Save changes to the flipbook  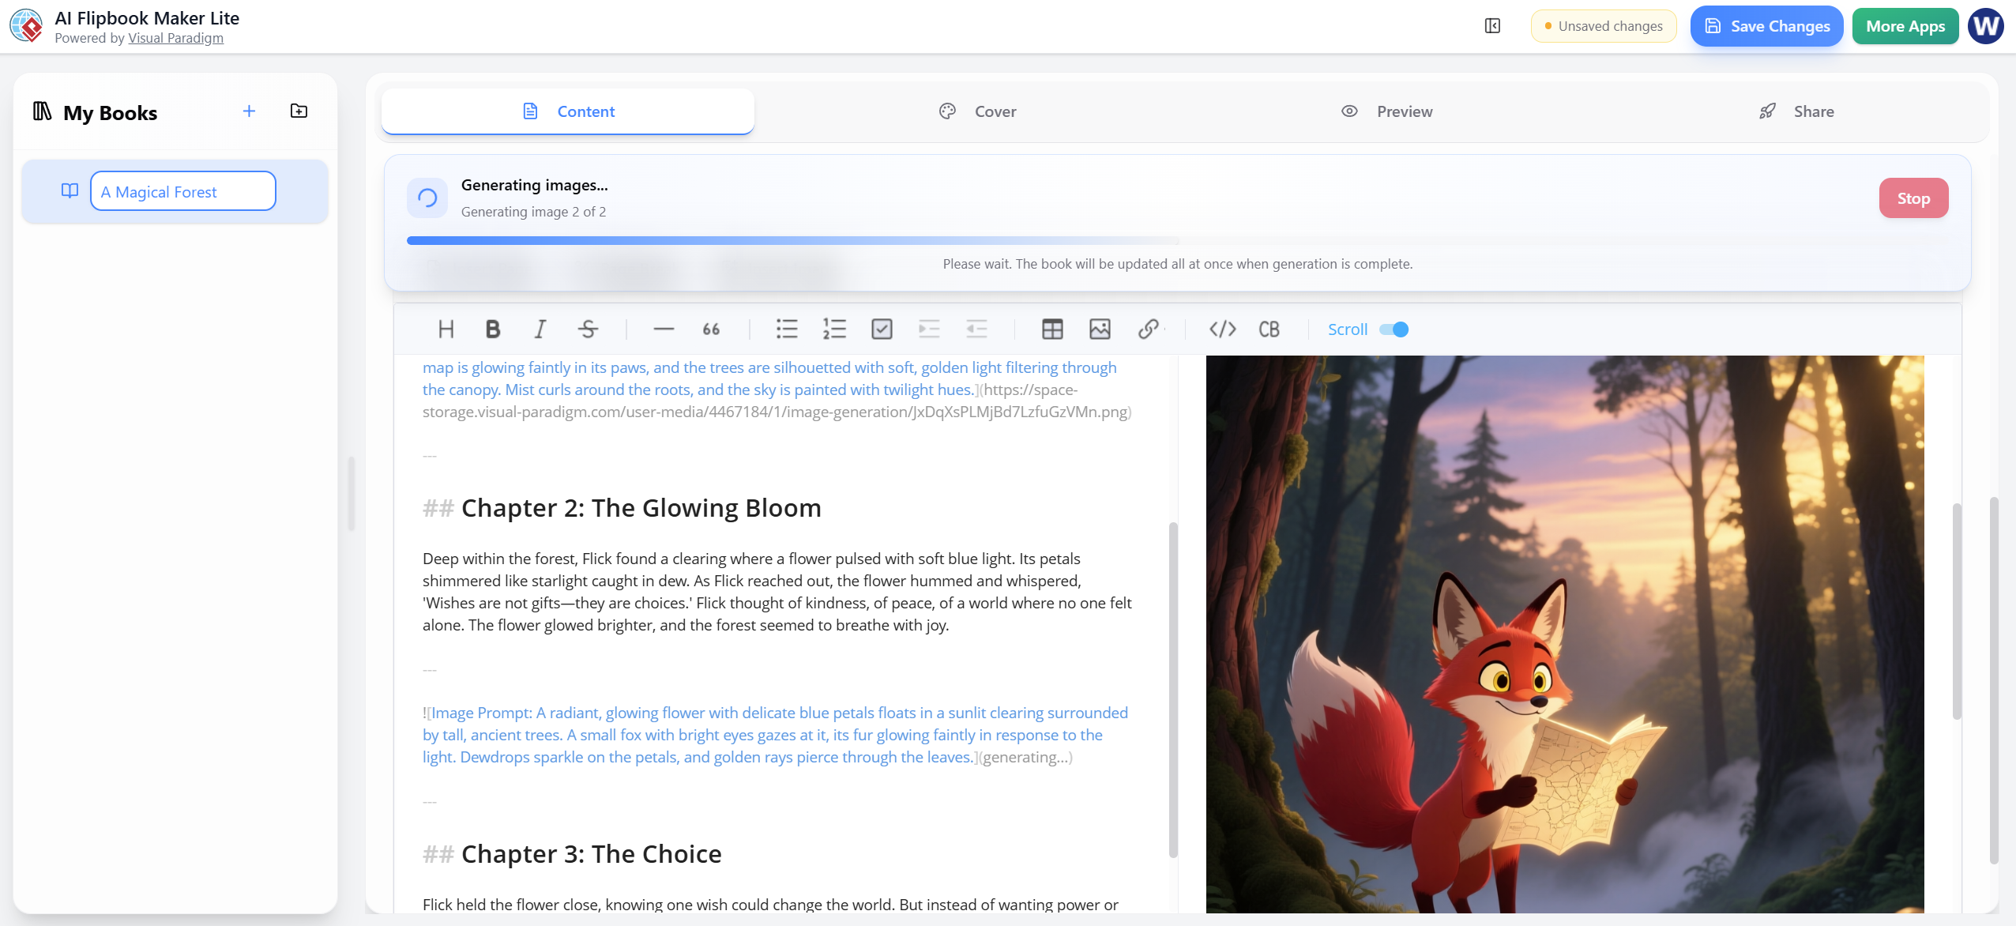[1766, 25]
